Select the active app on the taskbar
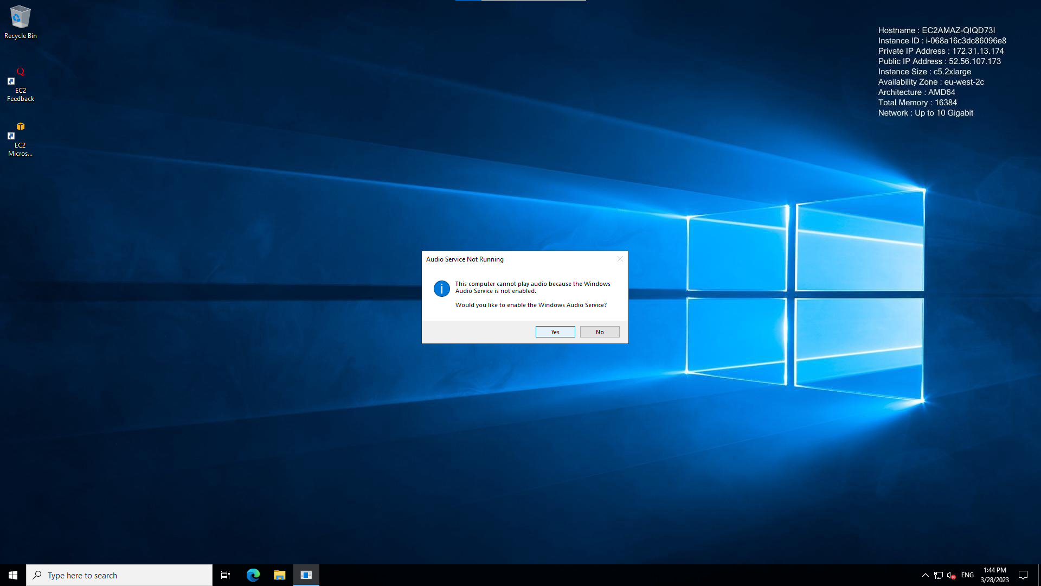Image resolution: width=1041 pixels, height=586 pixels. pos(306,575)
